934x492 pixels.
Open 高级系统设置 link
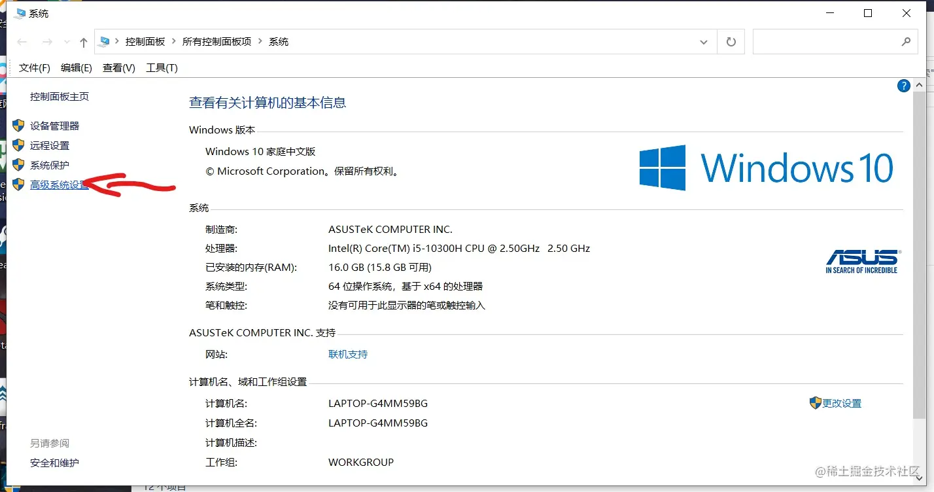coord(60,185)
